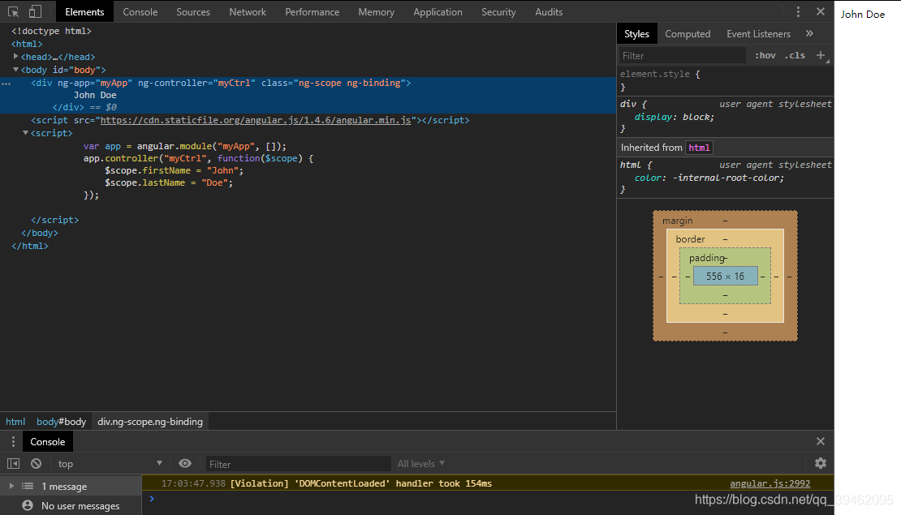The width and height of the screenshot is (901, 515).
Task: Select the John Doe text node in DOM
Action: 95,95
